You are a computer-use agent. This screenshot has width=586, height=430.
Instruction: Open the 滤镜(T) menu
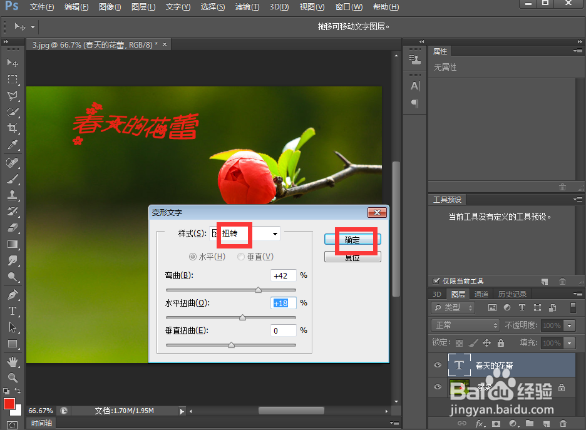tap(247, 7)
